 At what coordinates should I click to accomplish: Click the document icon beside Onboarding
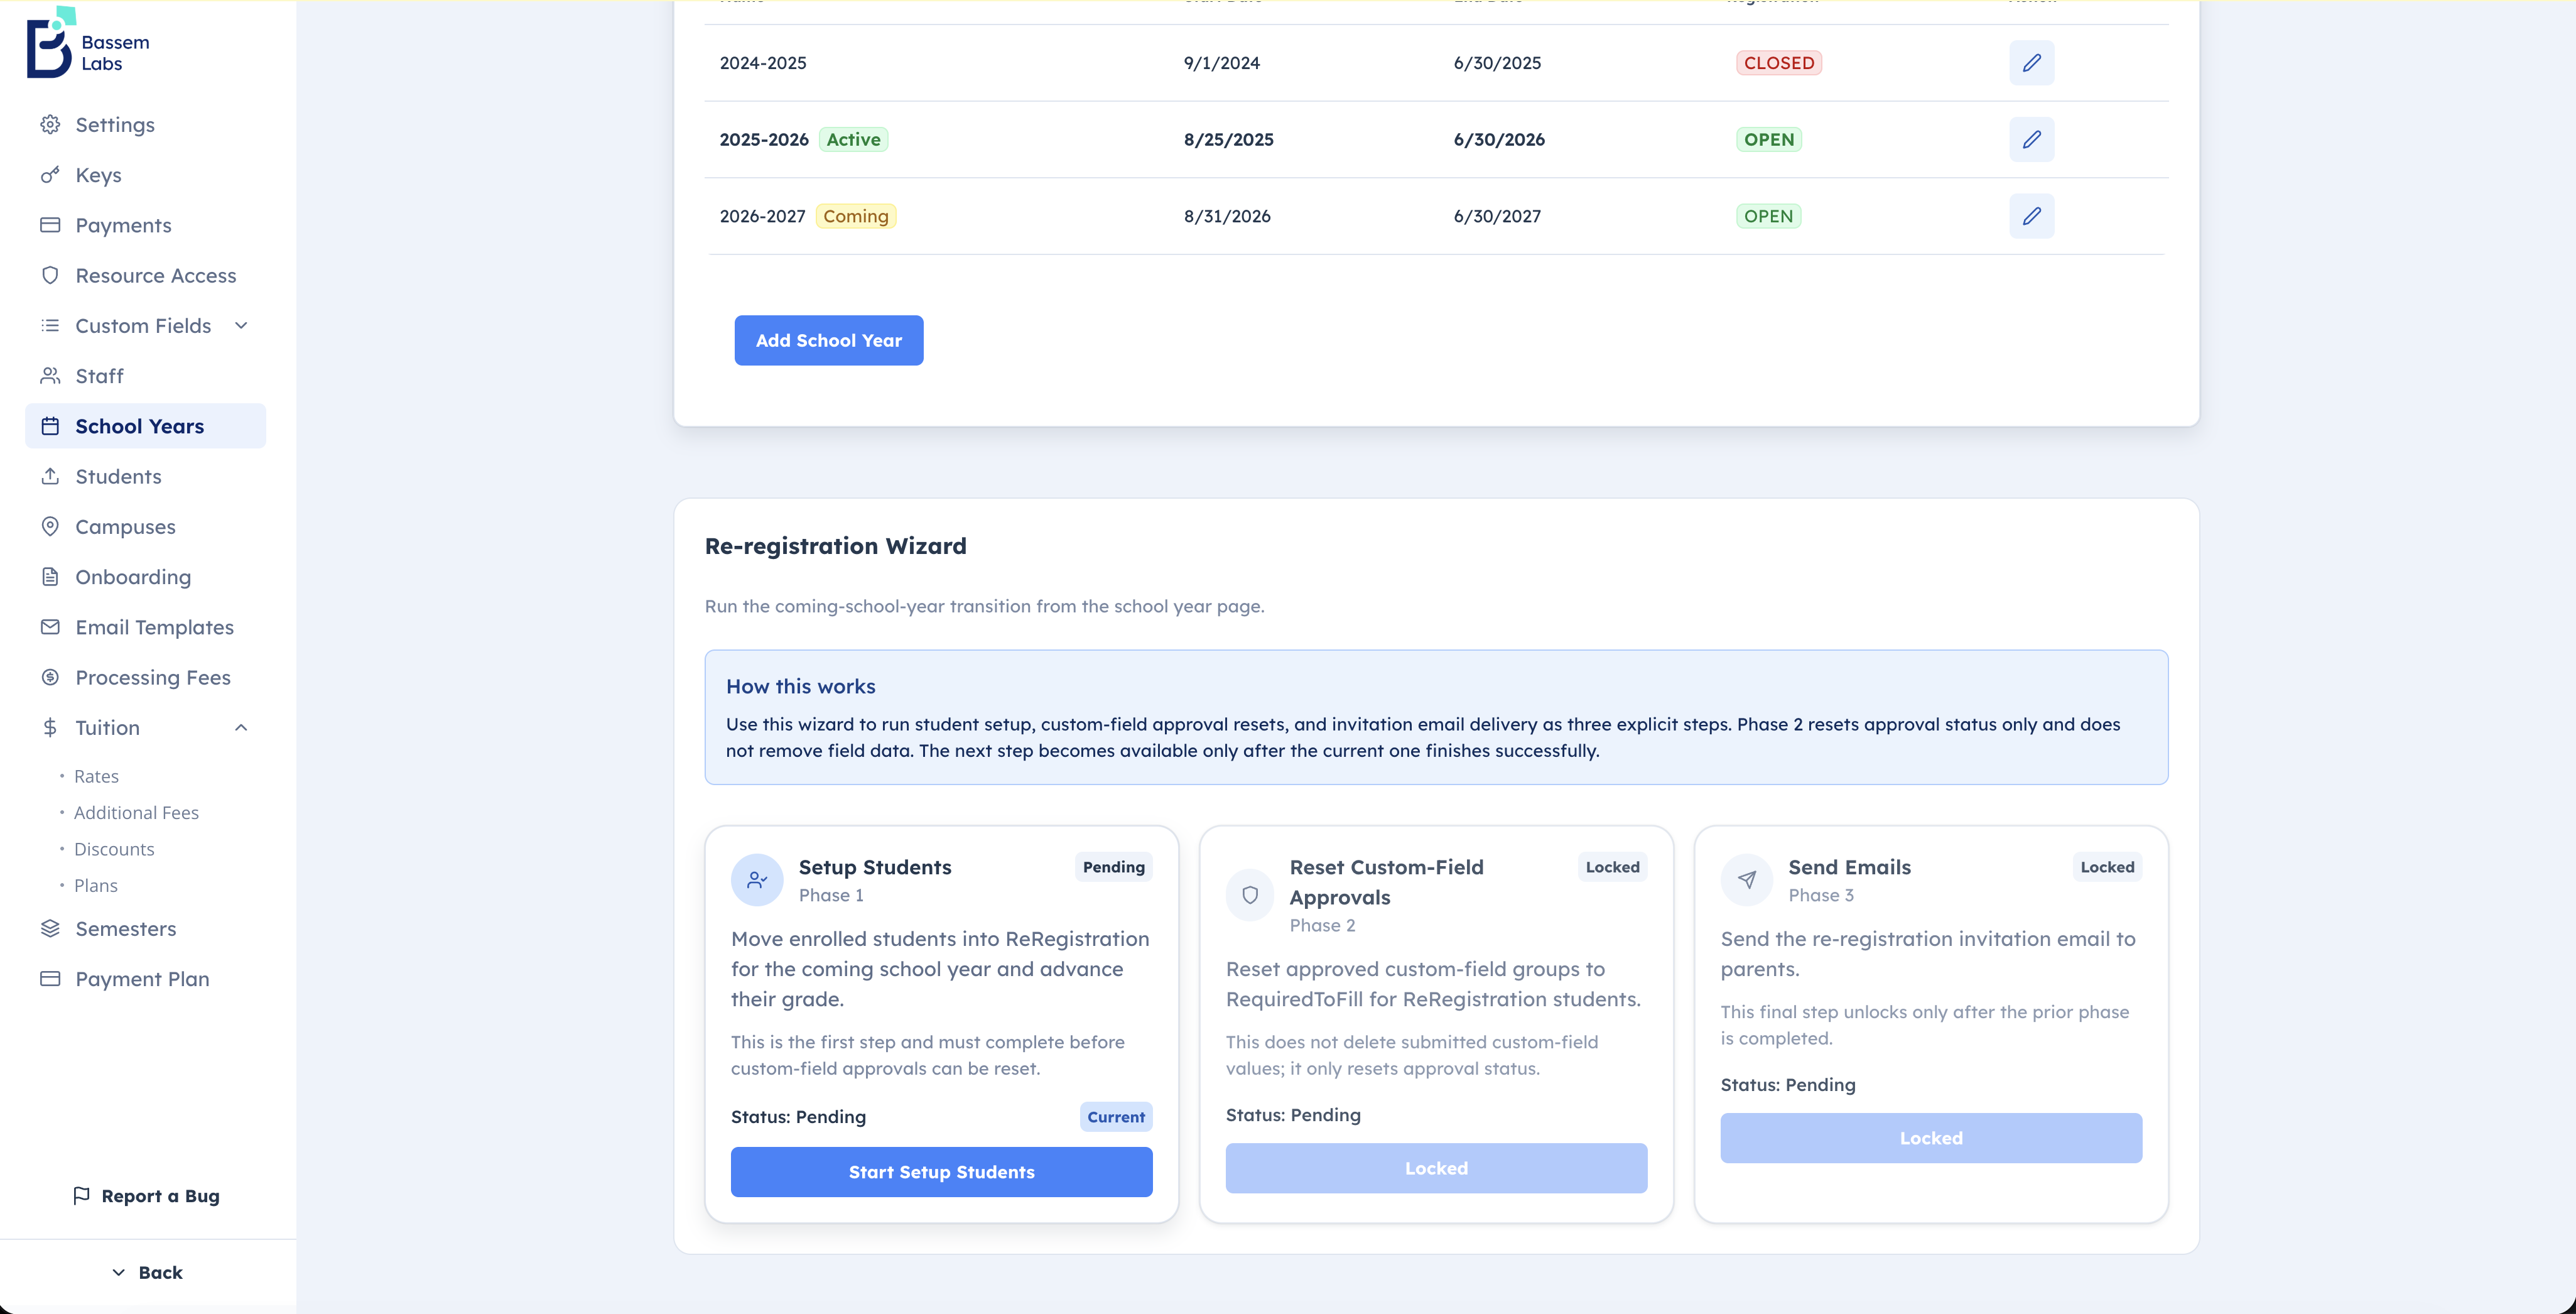point(50,577)
